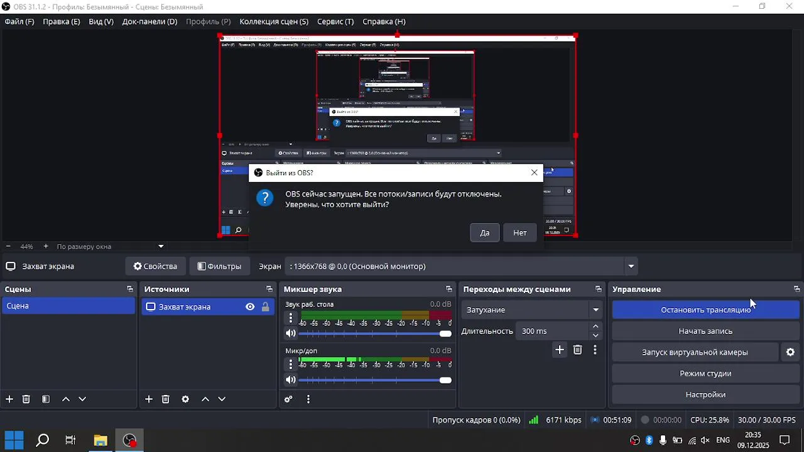Viewport: 804px width, 452px height.
Task: Adjust the Микр/доп volume slider
Action: click(x=375, y=380)
